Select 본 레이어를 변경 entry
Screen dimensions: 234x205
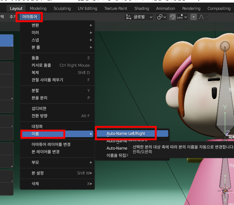pos(57,152)
